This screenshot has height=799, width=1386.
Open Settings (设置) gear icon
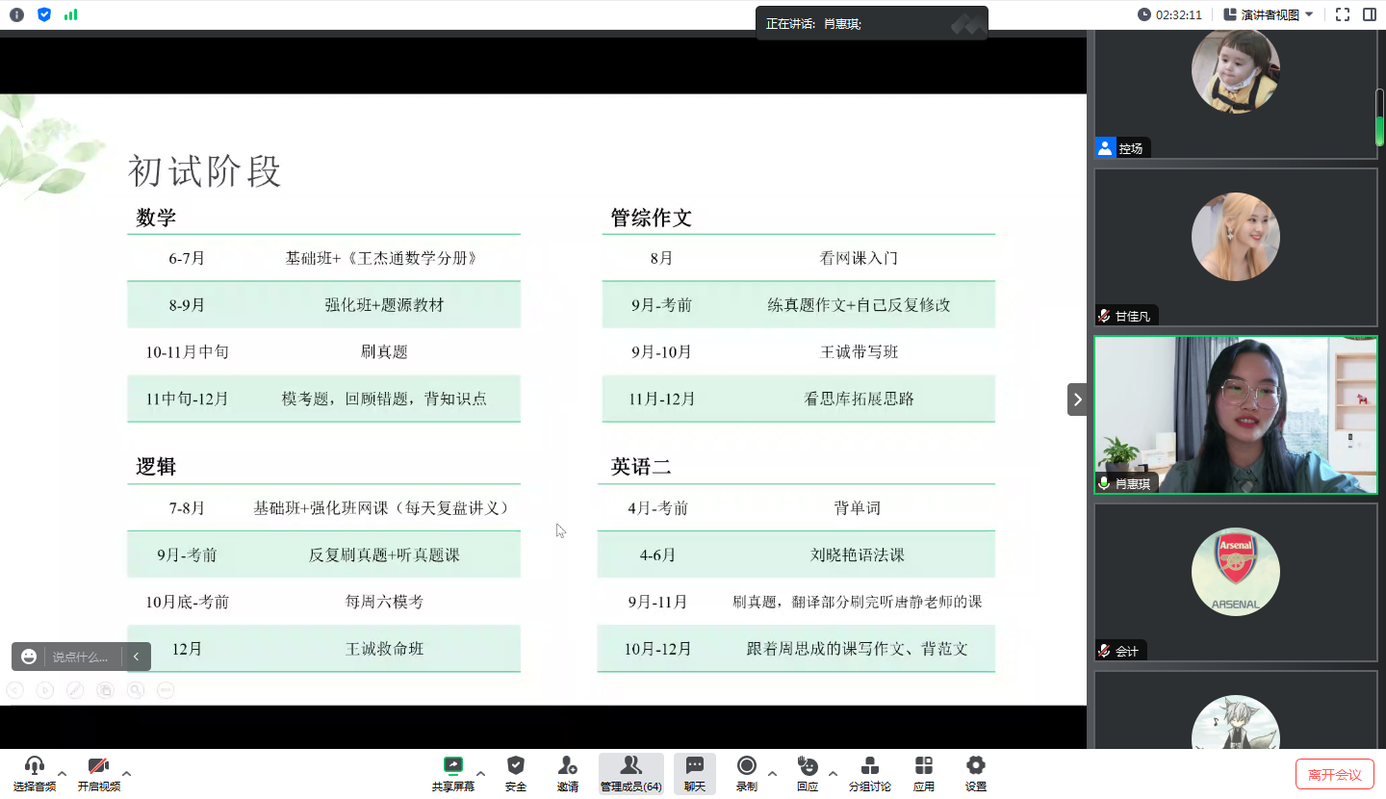click(976, 773)
